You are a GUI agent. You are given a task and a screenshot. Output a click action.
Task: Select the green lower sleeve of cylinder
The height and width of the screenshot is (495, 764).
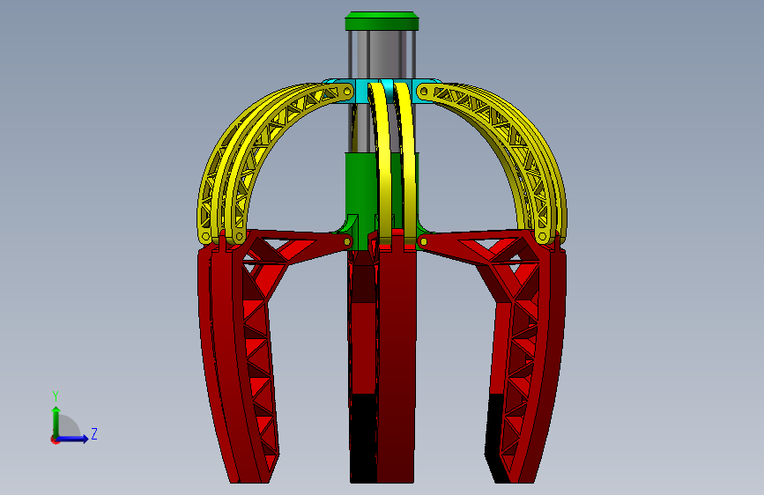pos(361,195)
